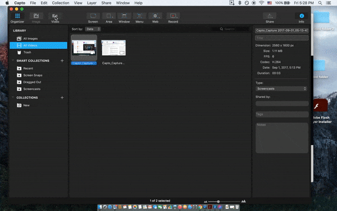
Task: Click the large thumbnails icon
Action: coord(244,201)
